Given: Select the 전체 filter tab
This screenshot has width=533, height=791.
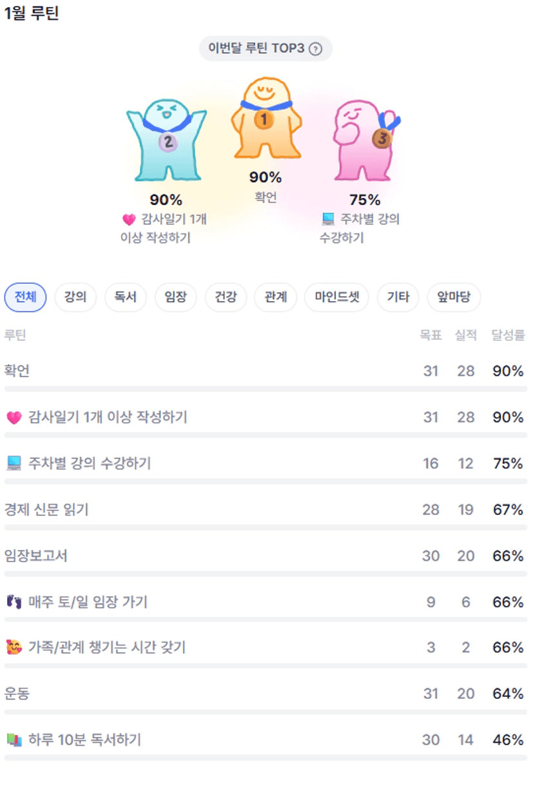Looking at the screenshot, I should (x=25, y=297).
